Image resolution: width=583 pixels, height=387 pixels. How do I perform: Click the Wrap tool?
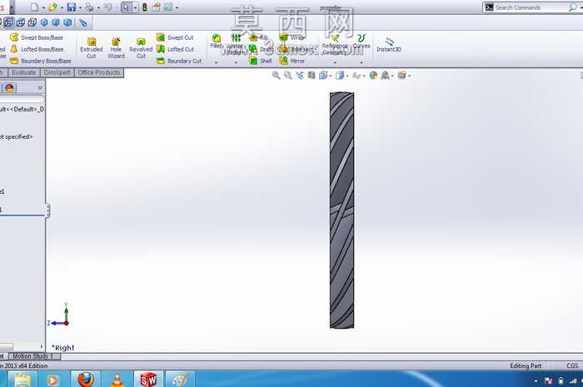click(291, 37)
